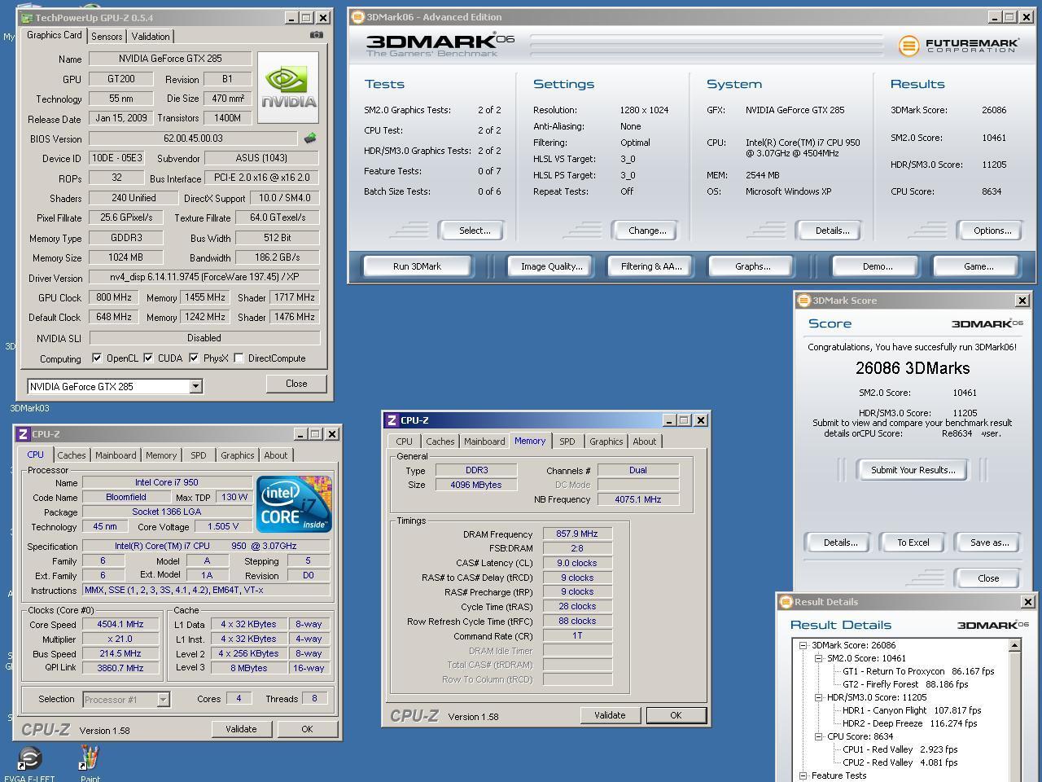Click the Close button in GPU-Z
Screen dimensions: 1042x782
[296, 384]
